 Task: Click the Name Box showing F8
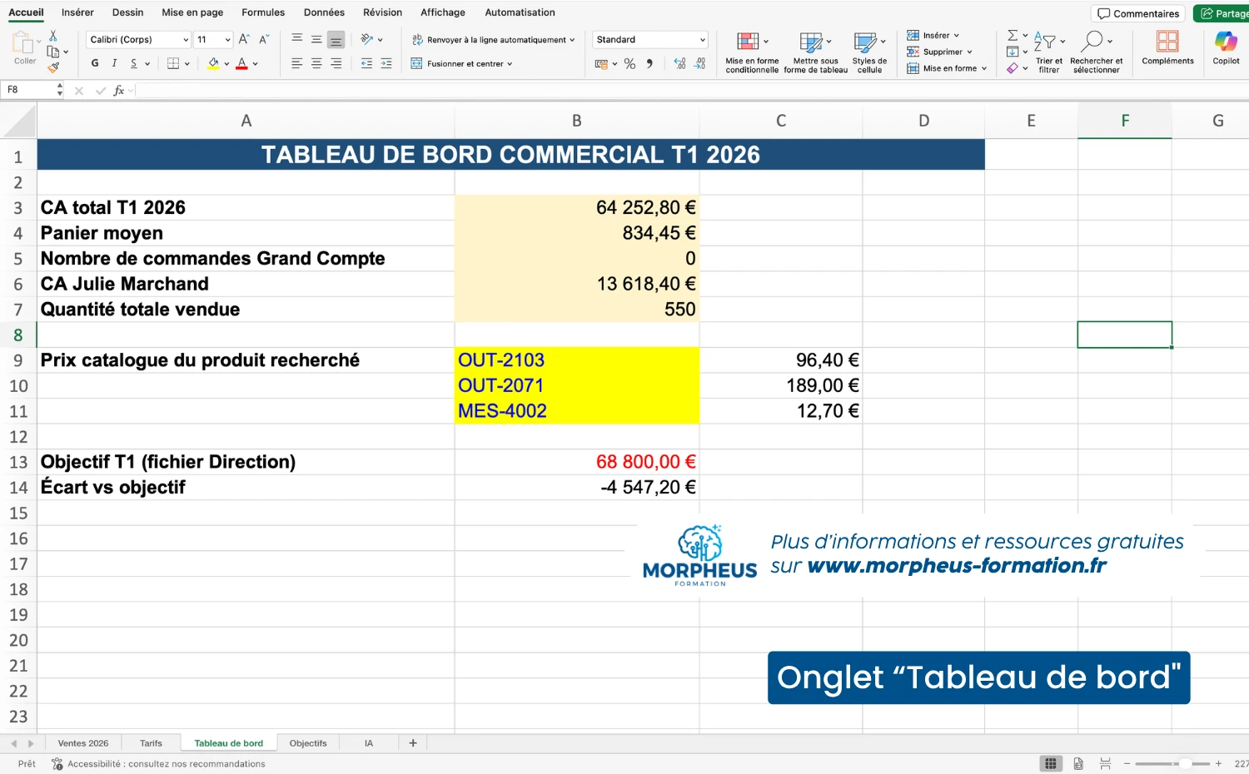(30, 90)
